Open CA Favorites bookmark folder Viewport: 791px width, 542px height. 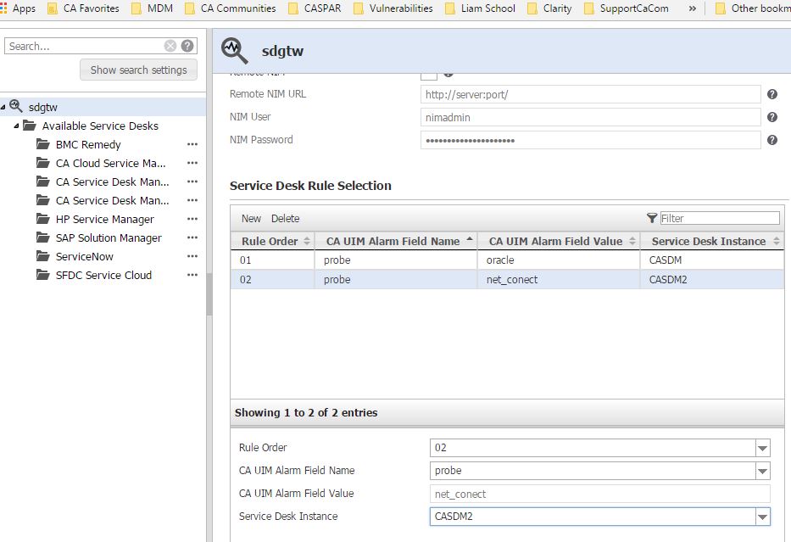83,8
